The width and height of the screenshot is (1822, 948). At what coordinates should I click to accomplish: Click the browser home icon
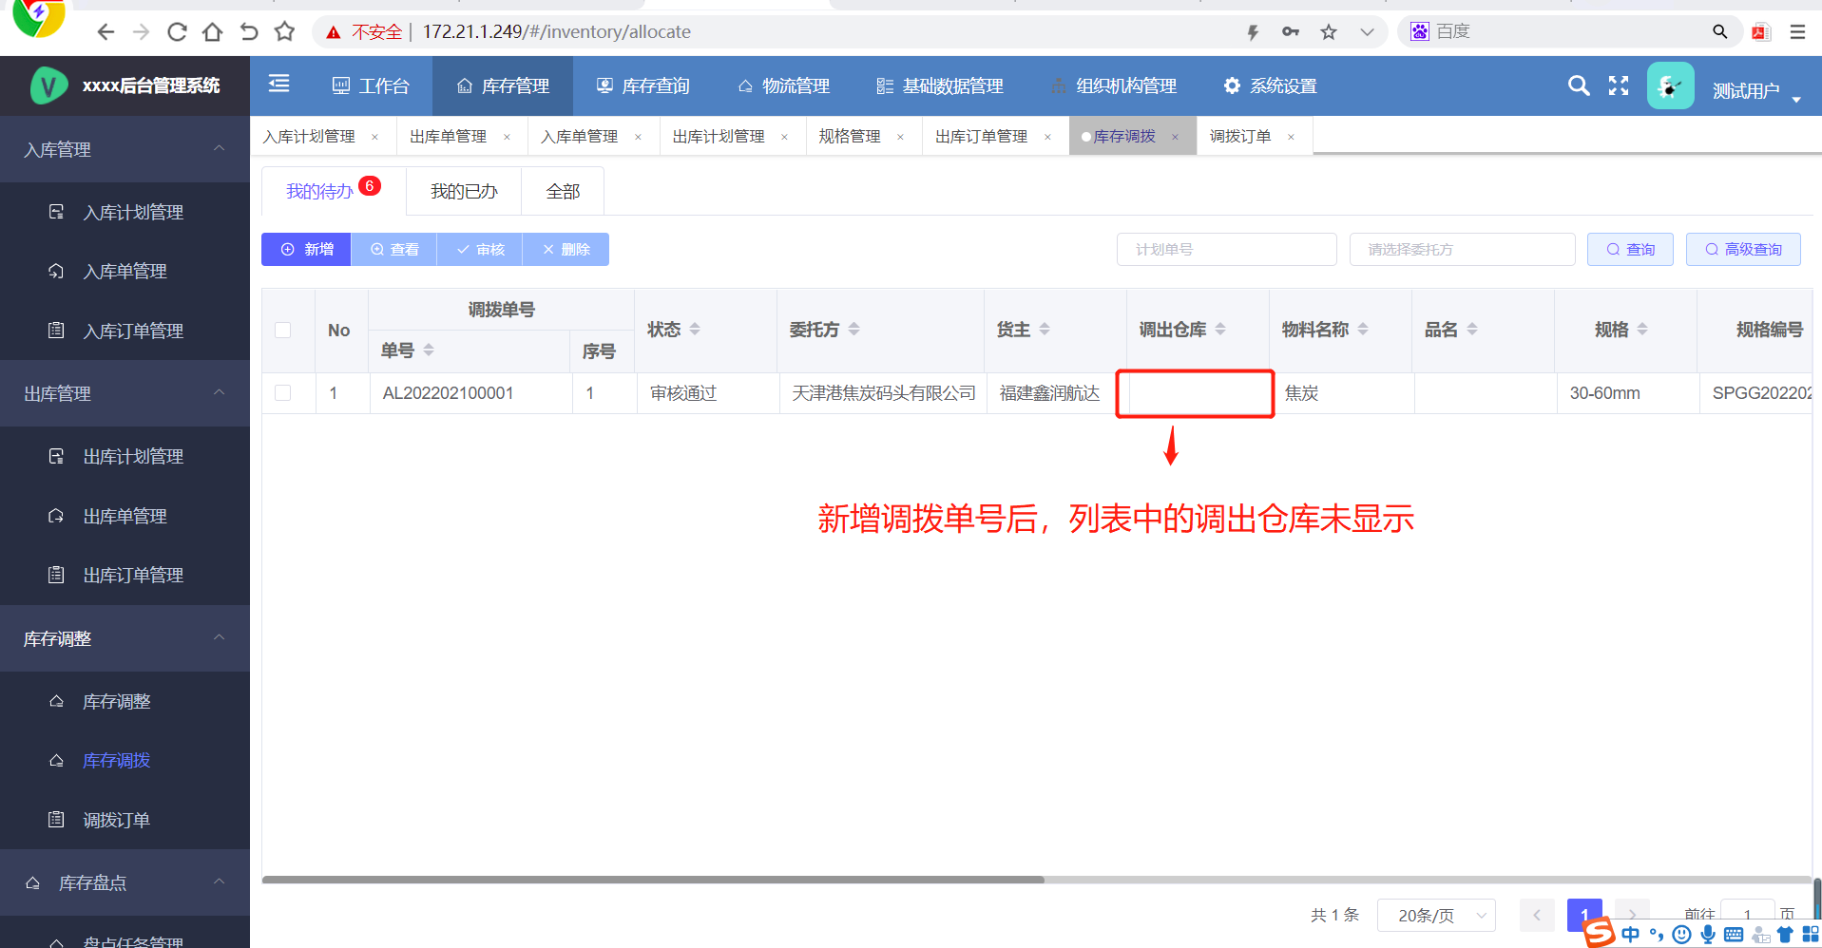click(x=213, y=32)
